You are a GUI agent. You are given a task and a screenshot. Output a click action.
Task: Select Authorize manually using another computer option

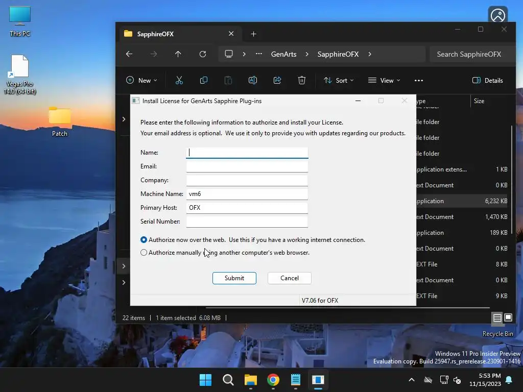(x=144, y=252)
